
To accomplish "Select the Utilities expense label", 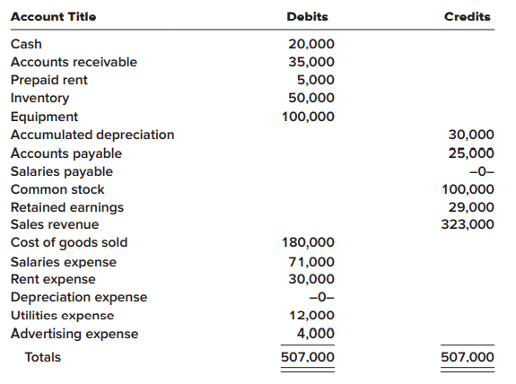I will pyautogui.click(x=62, y=316).
